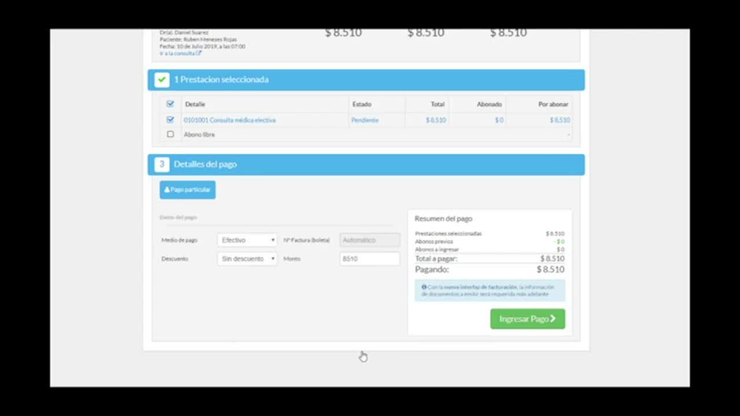
Task: Check the Abono libre checkbox
Action: point(170,134)
